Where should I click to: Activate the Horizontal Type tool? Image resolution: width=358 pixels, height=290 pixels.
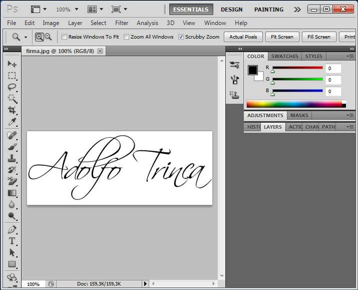(x=12, y=241)
